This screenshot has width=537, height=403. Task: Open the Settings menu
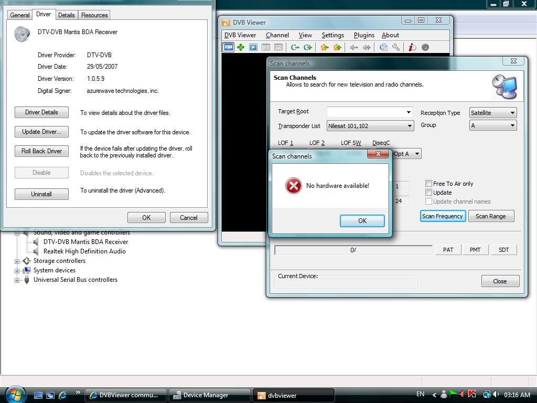(332, 35)
